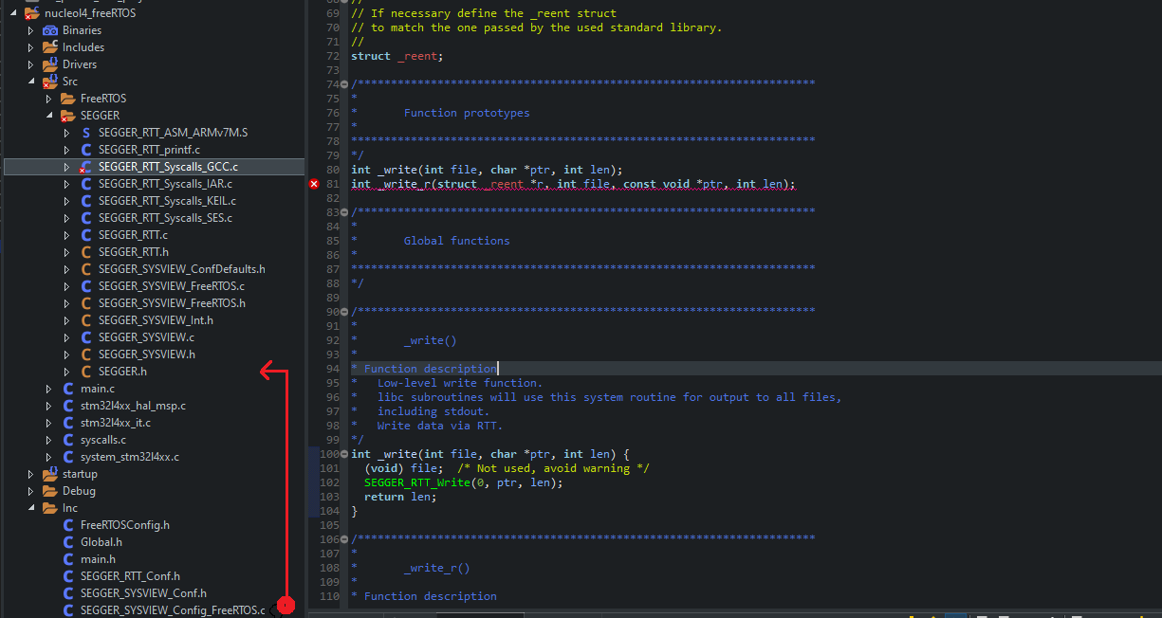Expand the FreeRTOS folder in Src
1162x618 pixels.
pyautogui.click(x=48, y=99)
